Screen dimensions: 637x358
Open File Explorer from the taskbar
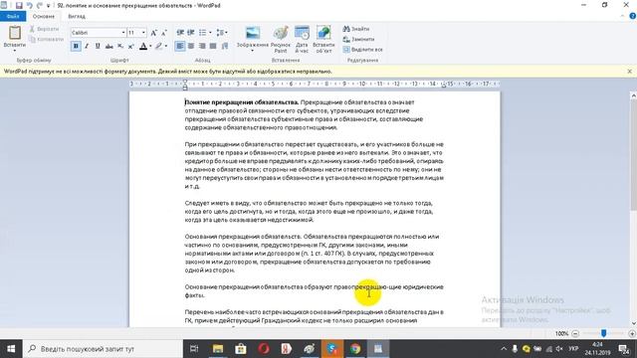pos(218,349)
